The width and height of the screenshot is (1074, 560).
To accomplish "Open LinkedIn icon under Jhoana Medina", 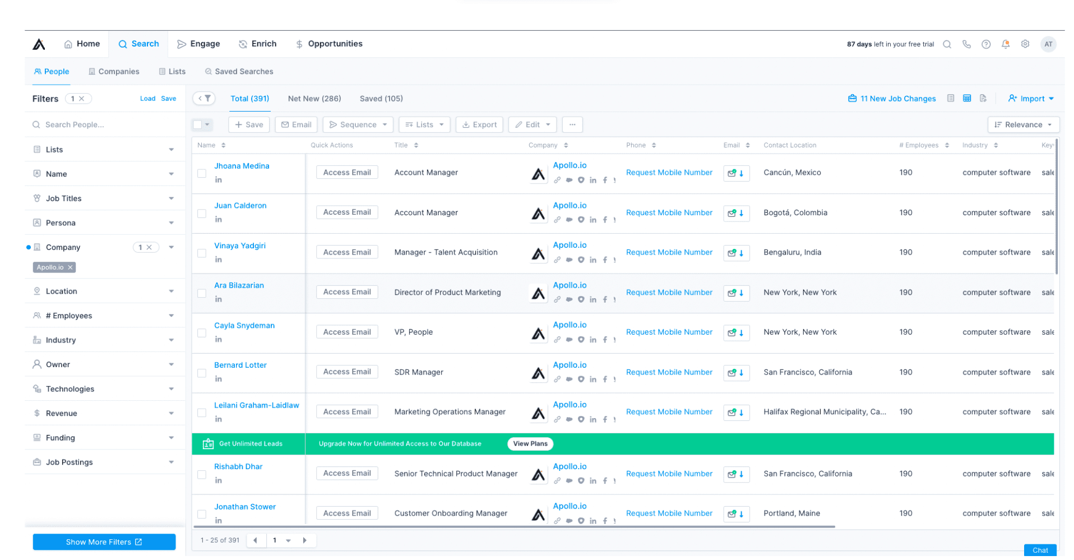I will (x=219, y=180).
